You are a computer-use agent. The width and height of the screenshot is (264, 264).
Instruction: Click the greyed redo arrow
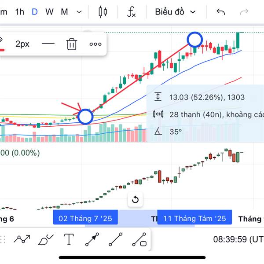(x=244, y=12)
